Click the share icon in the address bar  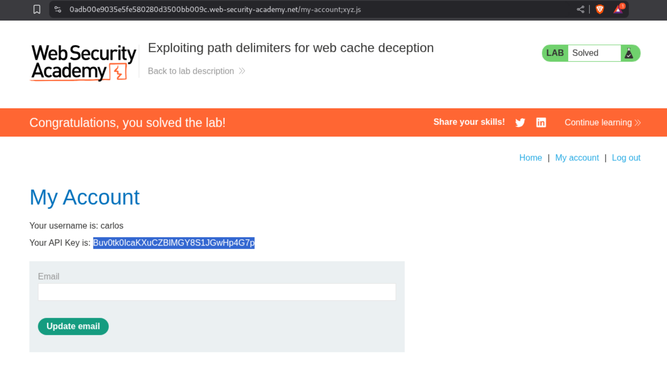tap(580, 9)
